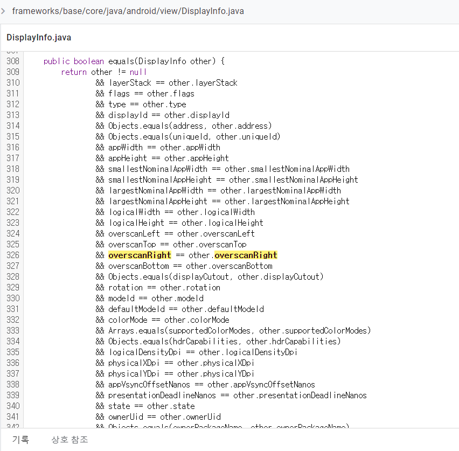This screenshot has height=451, width=459.
Task: Click the file path frameworks/base/core/java/android/view/DisplayInfo.java
Action: click(128, 11)
